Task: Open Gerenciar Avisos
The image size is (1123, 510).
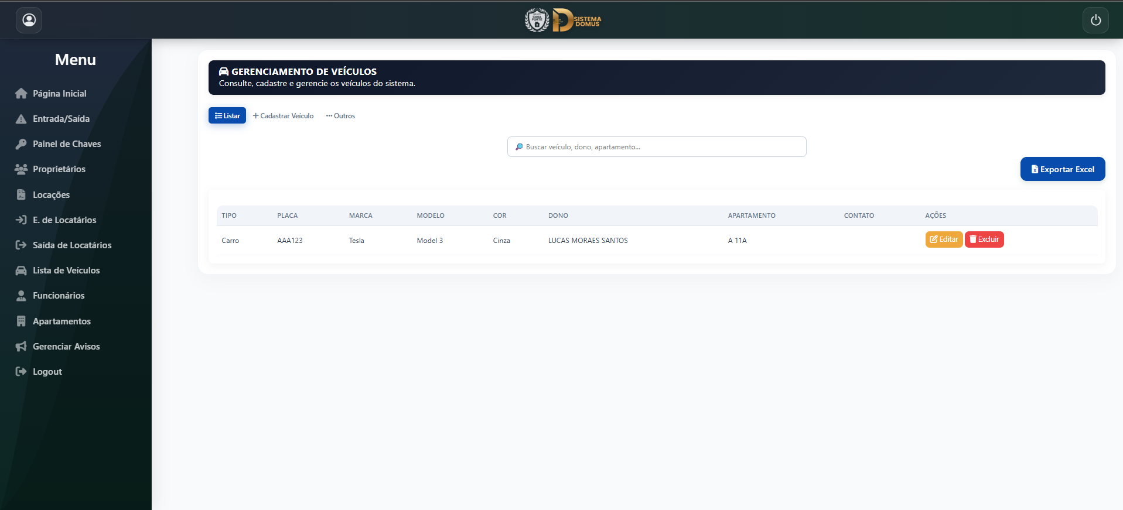Action: [66, 347]
